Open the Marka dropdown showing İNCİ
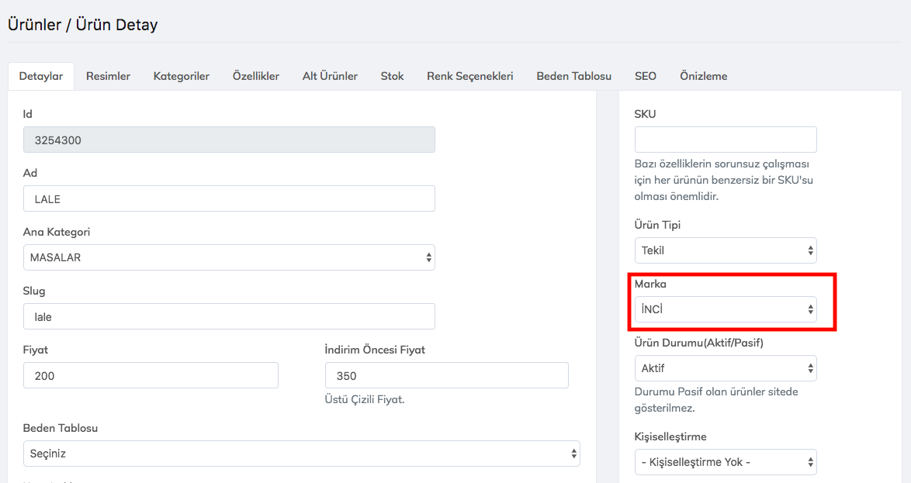 coord(725,309)
